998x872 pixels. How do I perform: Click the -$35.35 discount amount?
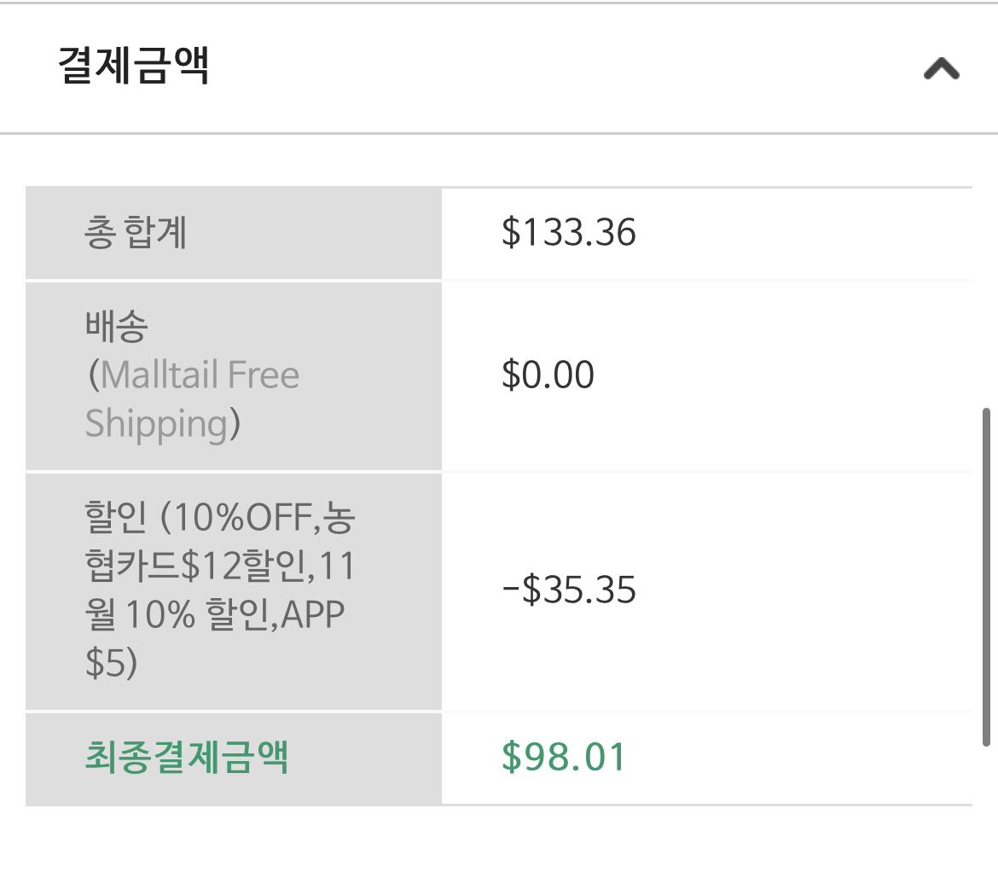[x=569, y=590]
